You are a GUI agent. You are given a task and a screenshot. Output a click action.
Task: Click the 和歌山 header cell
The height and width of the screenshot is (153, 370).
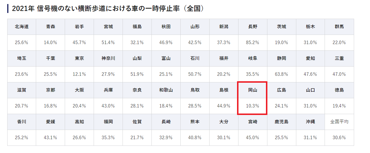(x=166, y=90)
